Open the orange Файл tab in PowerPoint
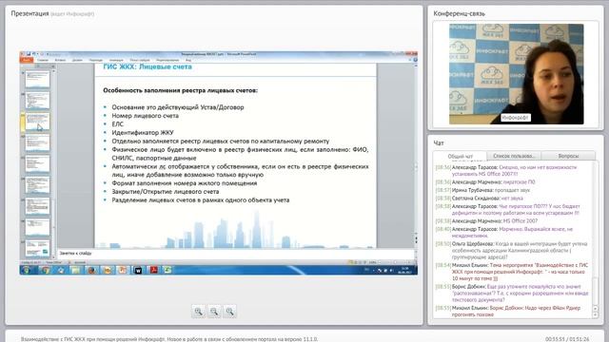The image size is (609, 342). [27, 60]
